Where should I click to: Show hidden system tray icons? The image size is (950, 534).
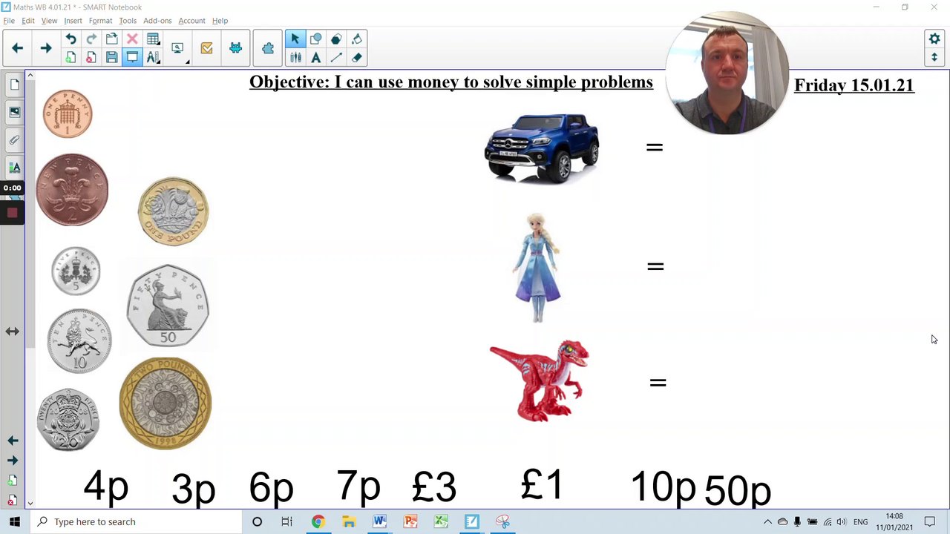pos(767,521)
